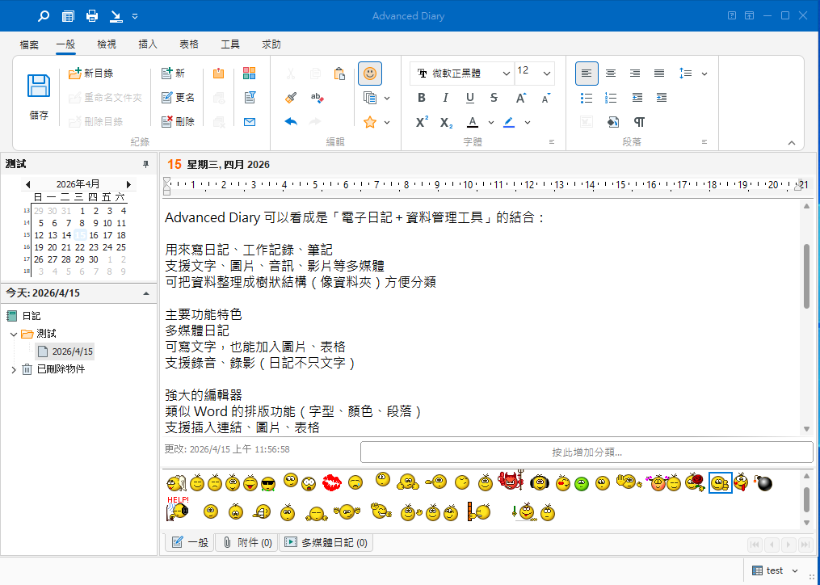This screenshot has height=585, width=820.
Task: Select April 22 in the calendar
Action: pos(79,247)
